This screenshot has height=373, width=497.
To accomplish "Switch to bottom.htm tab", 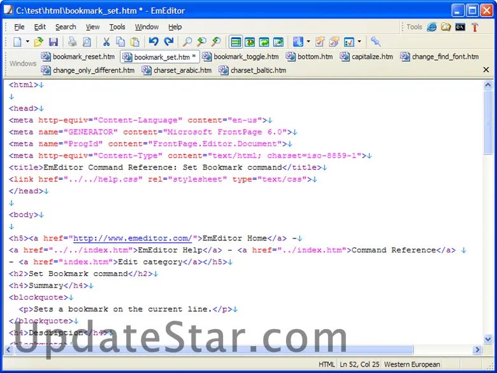I will [310, 57].
